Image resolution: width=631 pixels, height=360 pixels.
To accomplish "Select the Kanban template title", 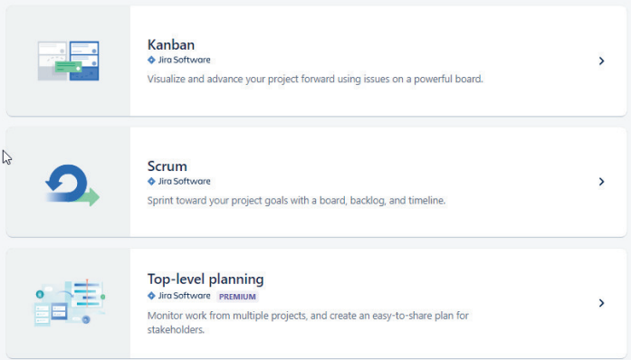I will 171,44.
